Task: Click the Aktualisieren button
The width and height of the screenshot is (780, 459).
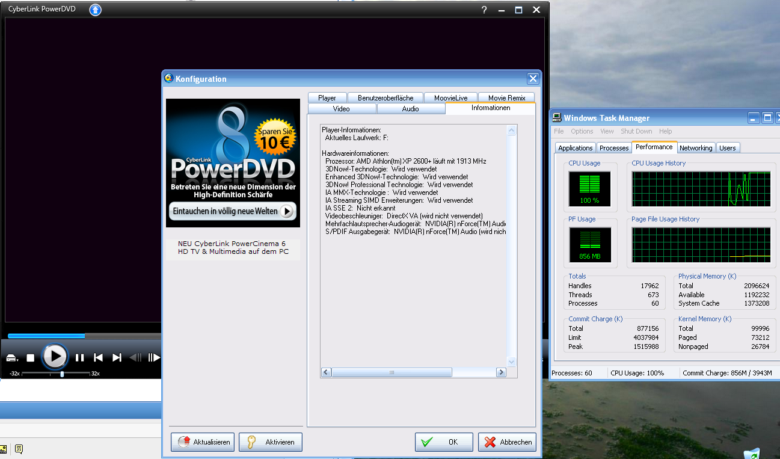Action: 203,442
